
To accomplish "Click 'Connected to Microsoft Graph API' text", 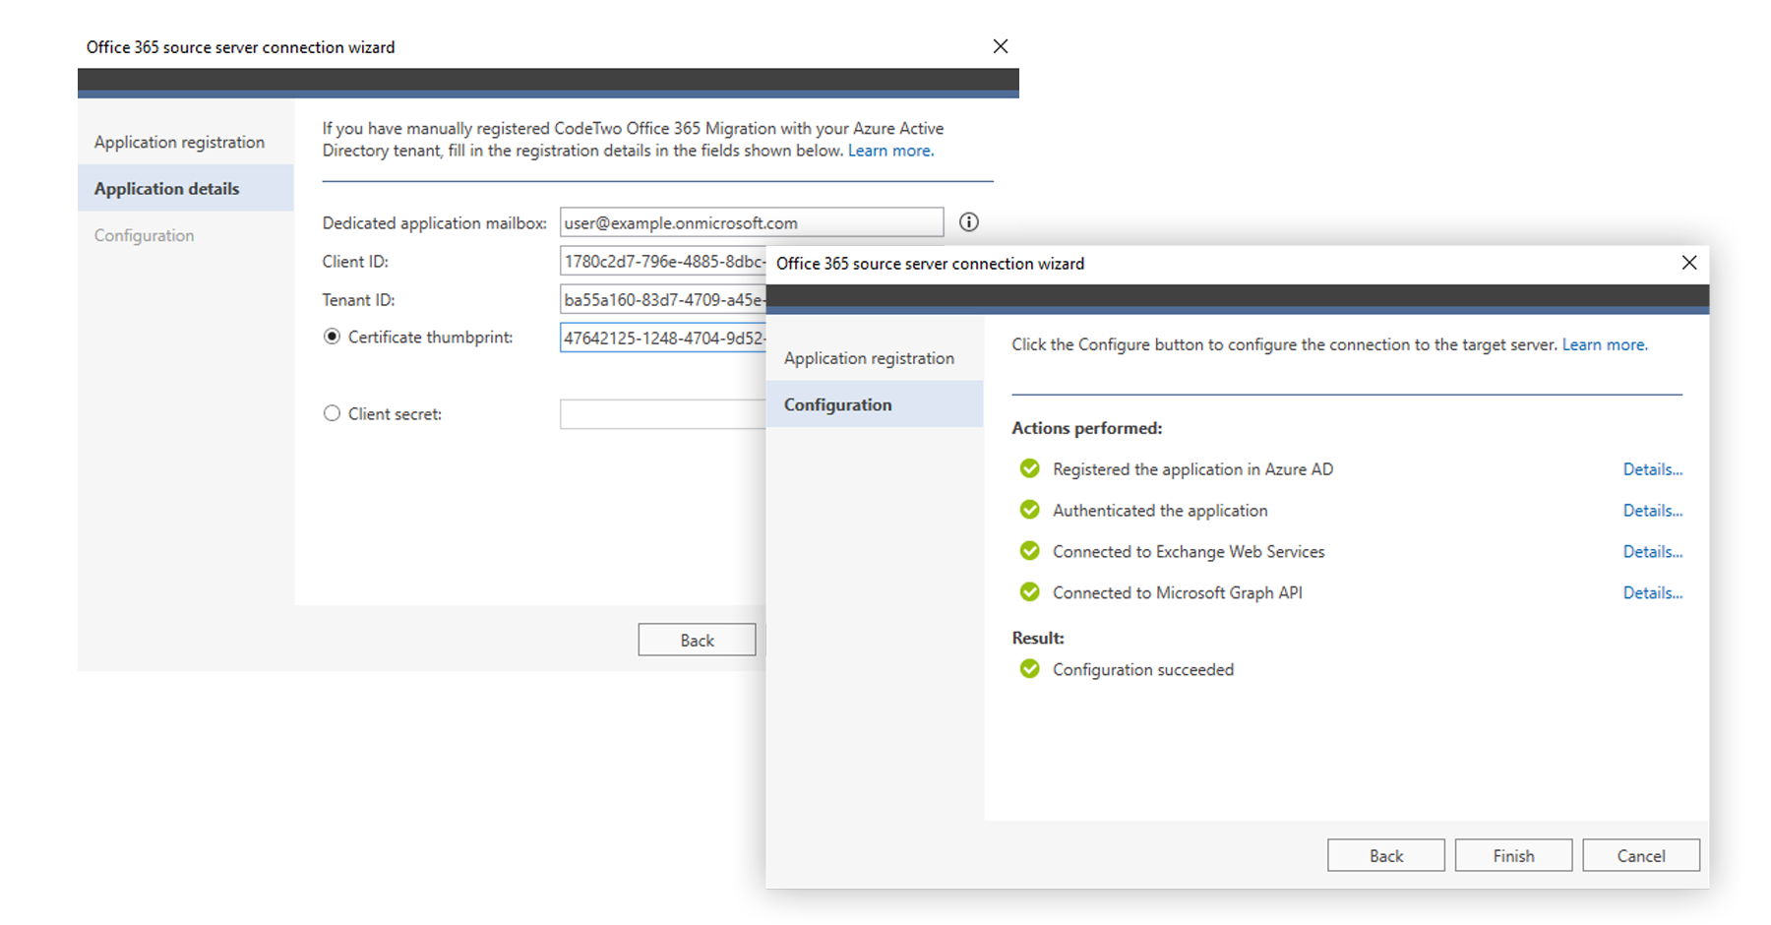I will pos(1178,592).
